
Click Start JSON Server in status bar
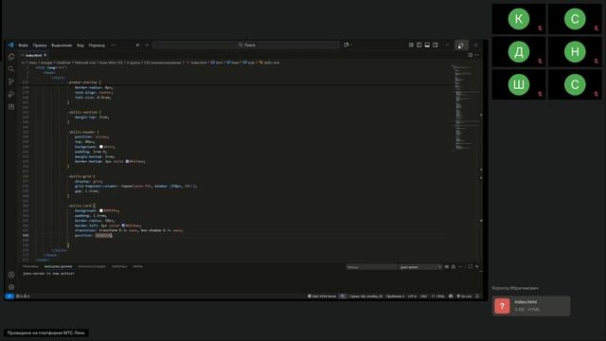(x=322, y=296)
